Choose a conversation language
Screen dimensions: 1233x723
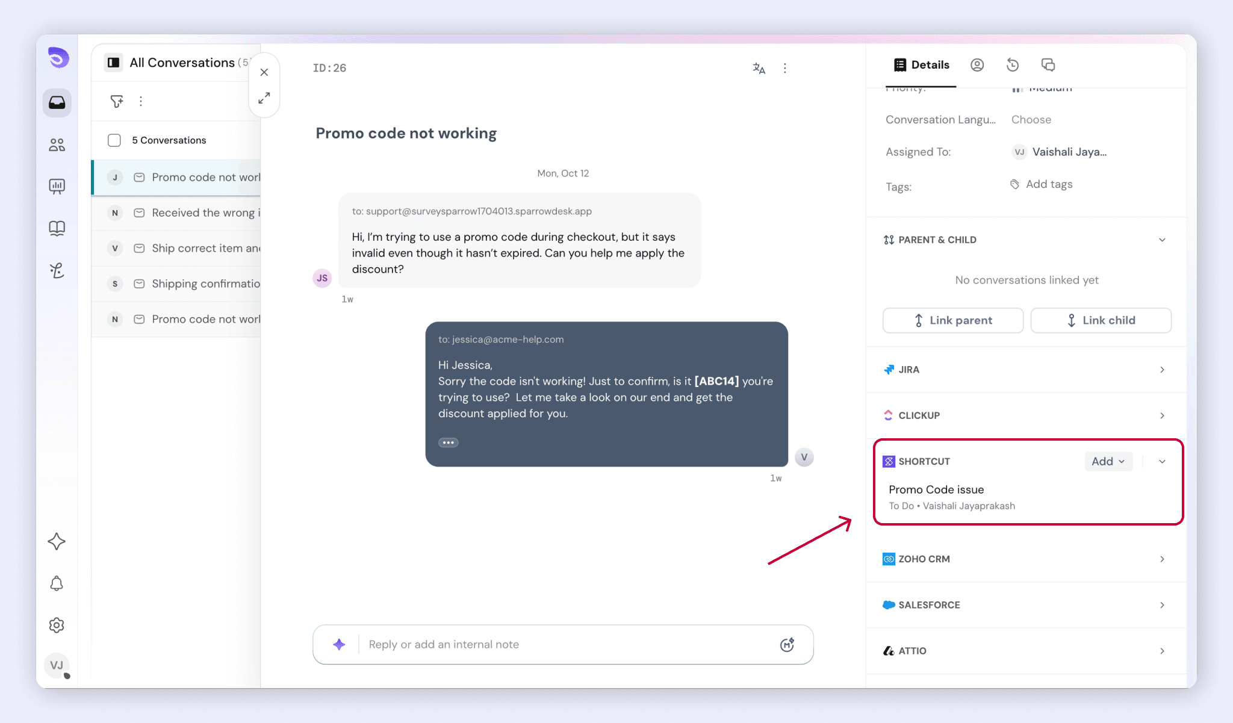pyautogui.click(x=1031, y=120)
